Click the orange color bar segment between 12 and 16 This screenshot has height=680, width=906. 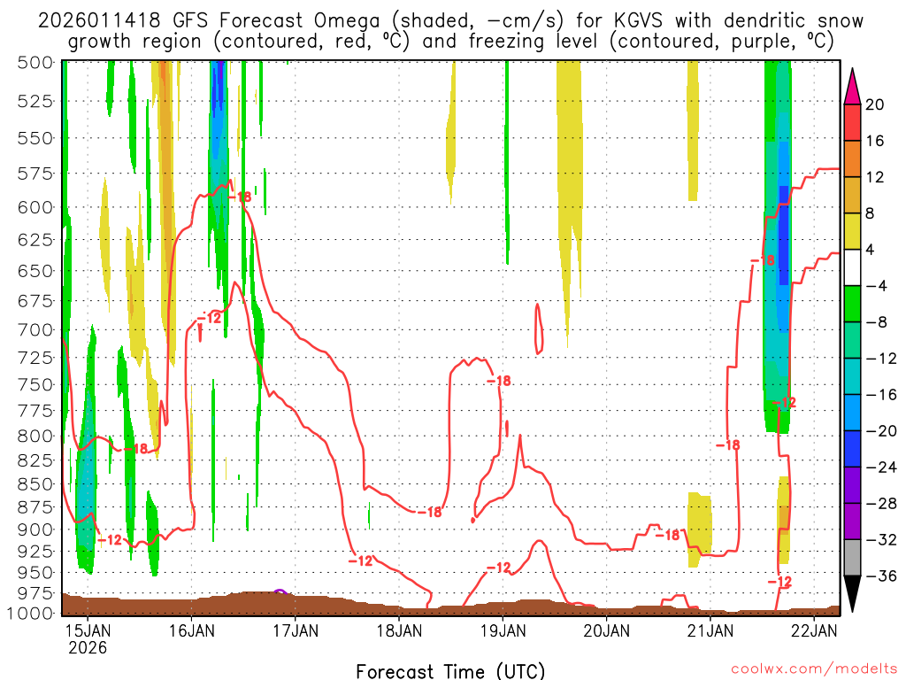(x=852, y=159)
